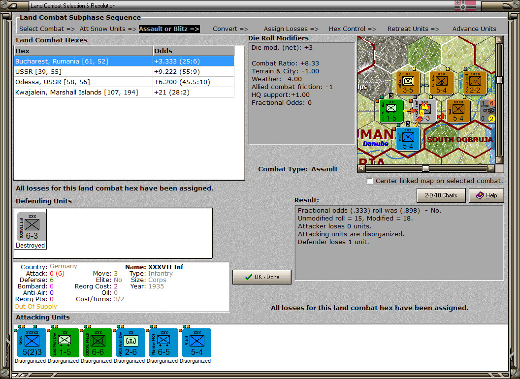
Task: Click the book icon on the Help button
Action: (480, 195)
